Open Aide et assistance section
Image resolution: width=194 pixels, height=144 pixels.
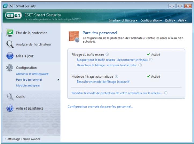(30, 108)
